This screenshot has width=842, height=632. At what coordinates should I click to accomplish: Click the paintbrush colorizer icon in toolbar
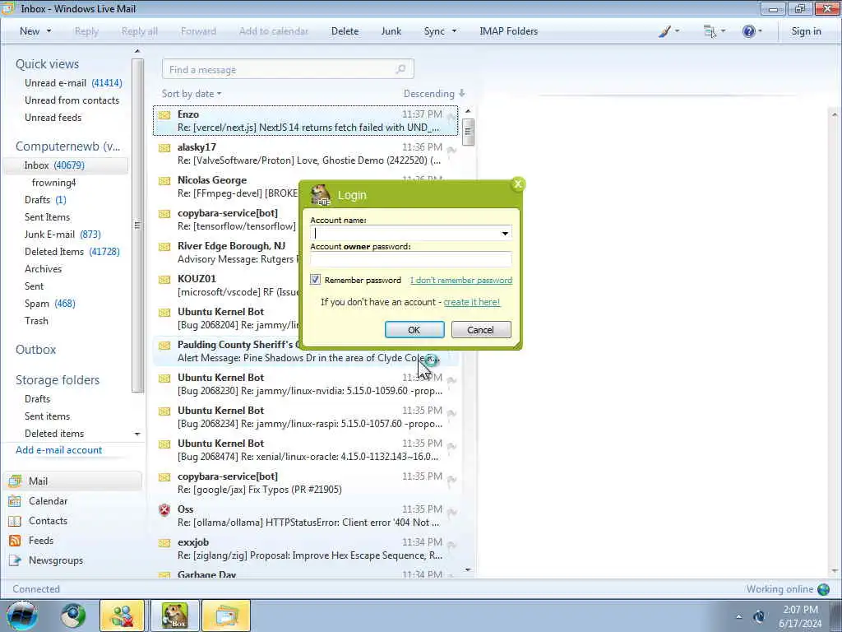point(664,31)
